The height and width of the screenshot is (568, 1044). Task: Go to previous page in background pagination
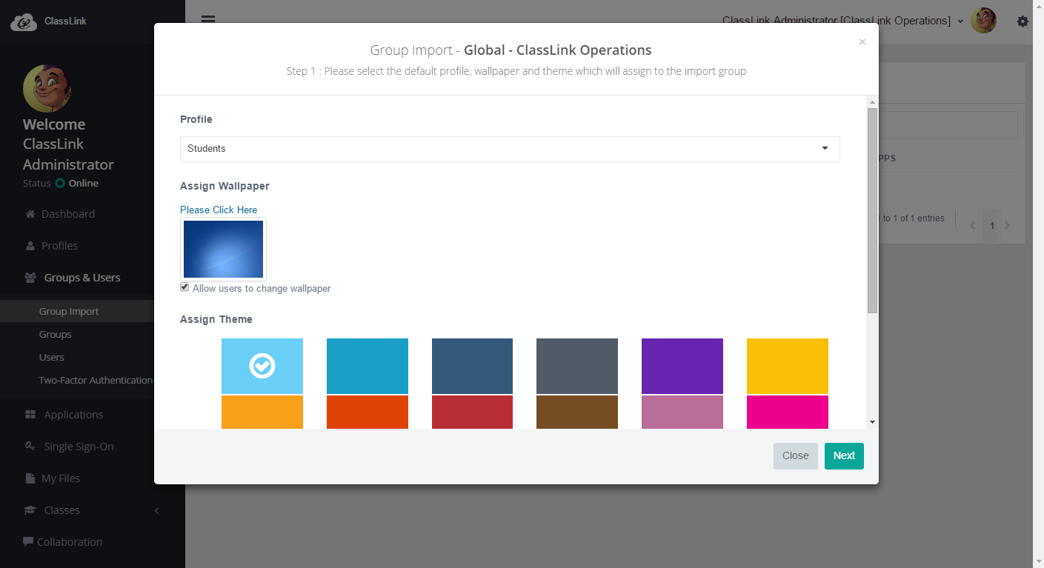tap(973, 225)
